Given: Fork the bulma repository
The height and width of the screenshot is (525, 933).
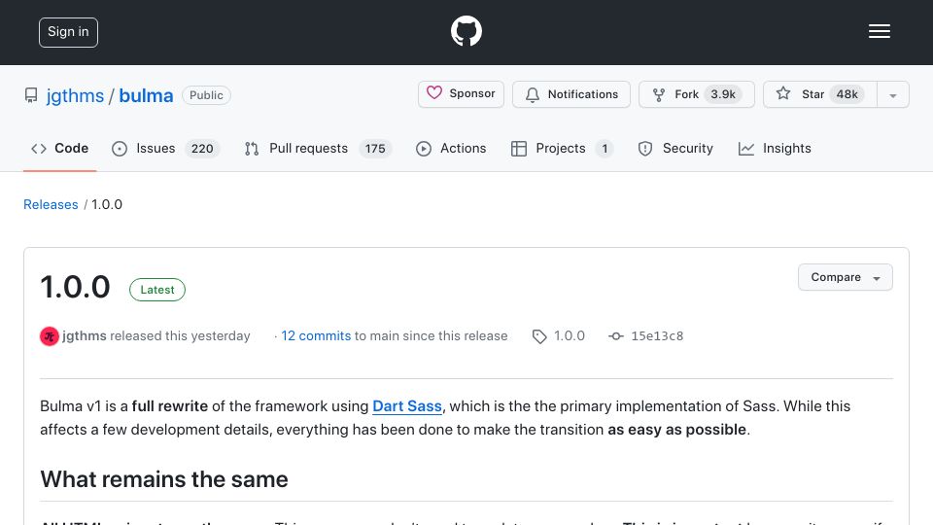Looking at the screenshot, I should pos(697,94).
